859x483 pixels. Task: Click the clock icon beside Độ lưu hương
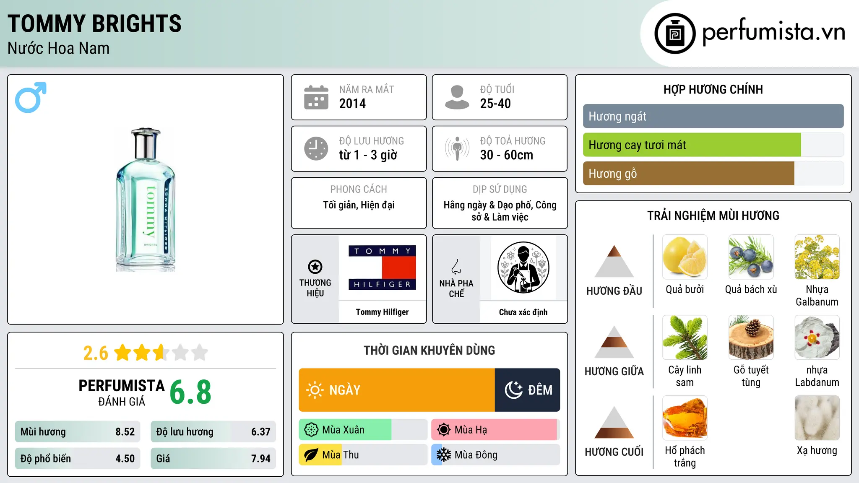click(x=316, y=148)
